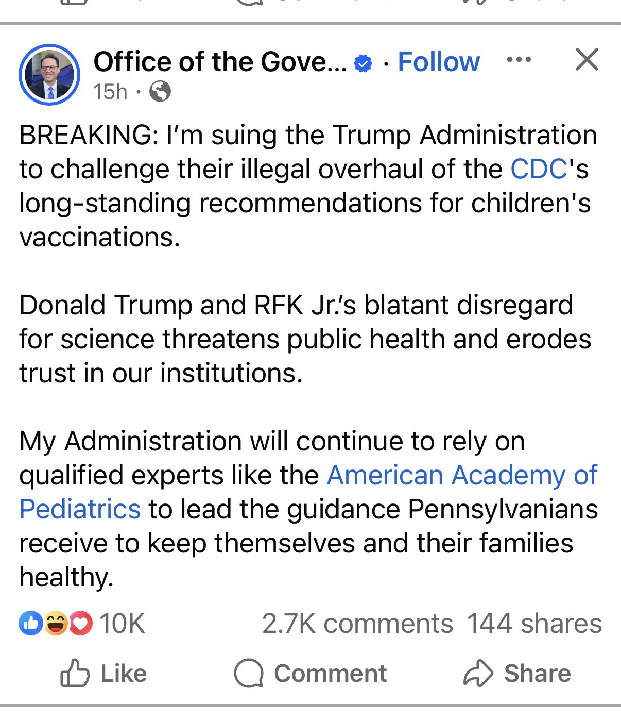
Task: Open the American Academy of Pediatrics link
Action: [x=462, y=475]
